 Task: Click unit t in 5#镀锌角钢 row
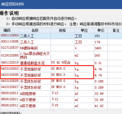pyautogui.click(x=84, y=48)
